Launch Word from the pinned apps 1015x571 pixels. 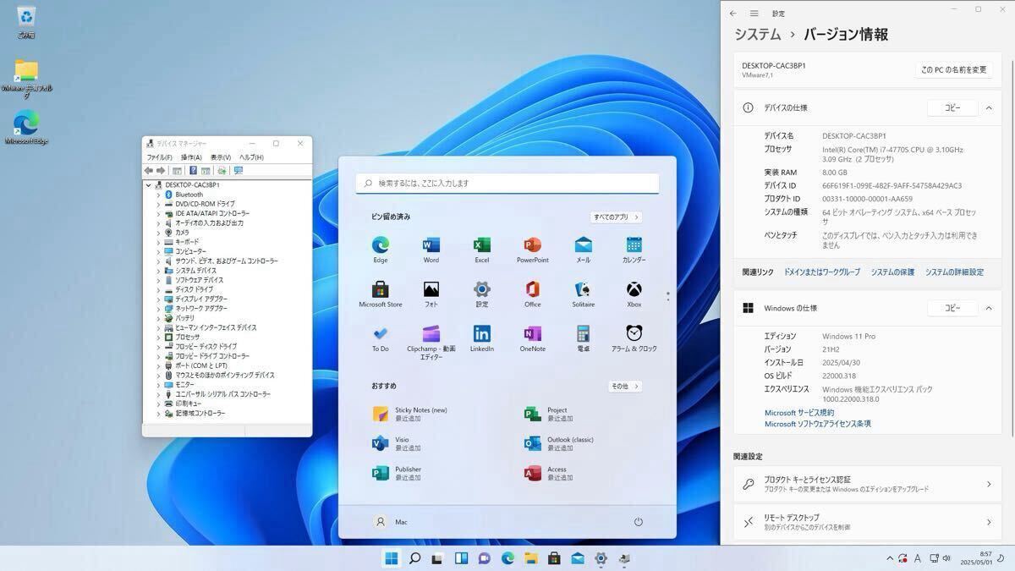pos(431,250)
